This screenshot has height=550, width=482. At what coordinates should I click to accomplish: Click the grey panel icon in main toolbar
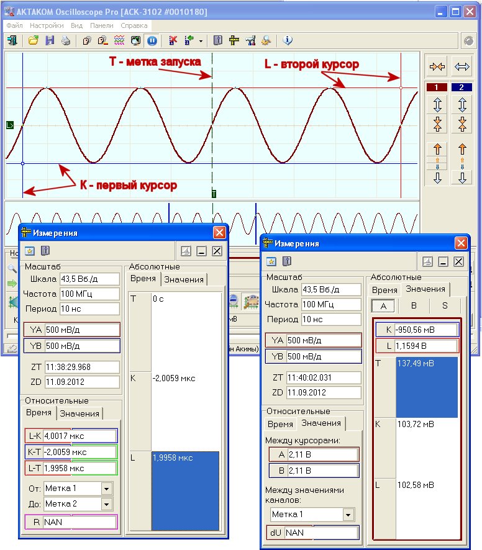[x=217, y=40]
